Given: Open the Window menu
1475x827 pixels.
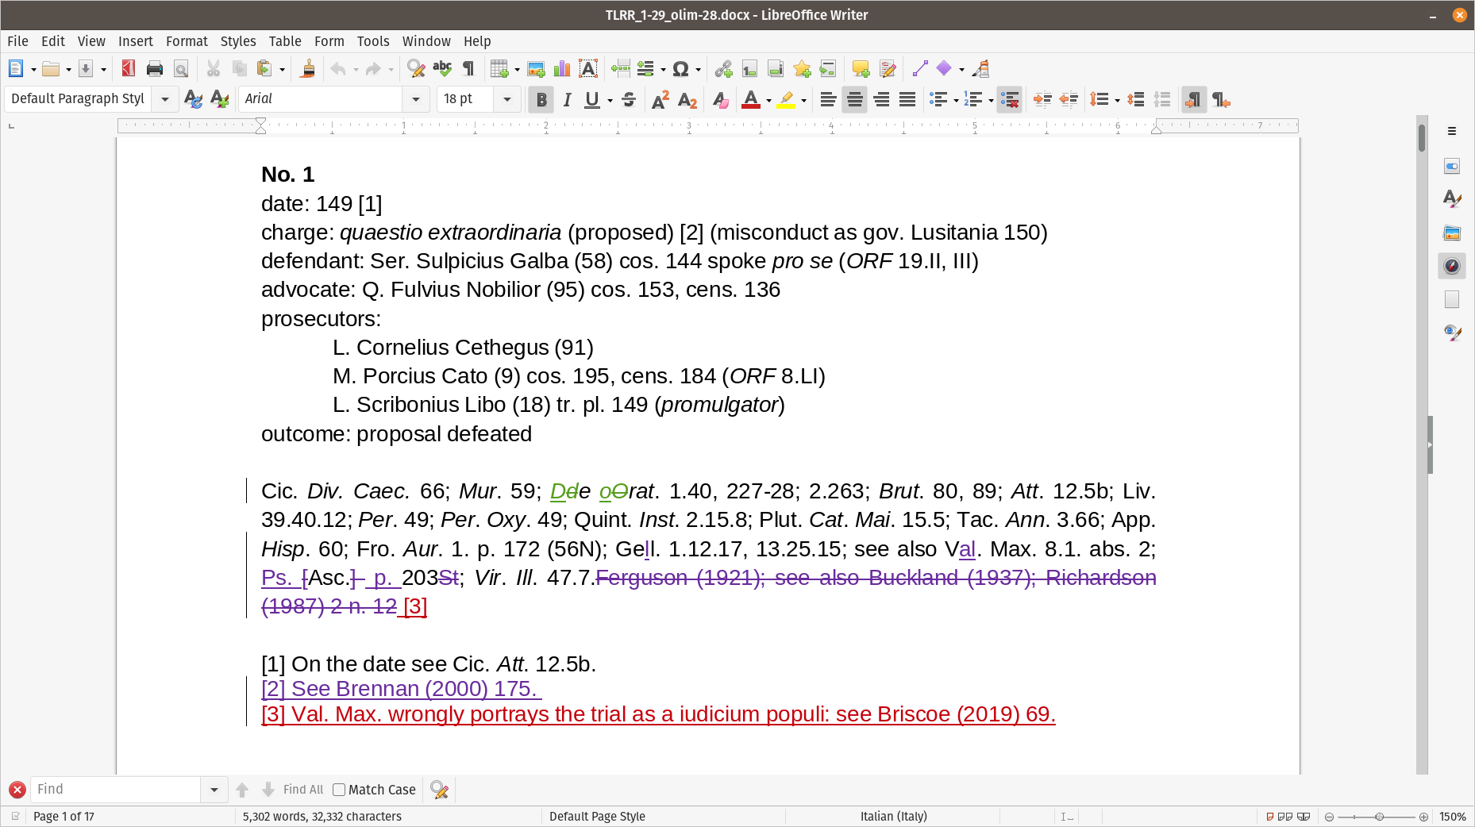Looking at the screenshot, I should 426,41.
